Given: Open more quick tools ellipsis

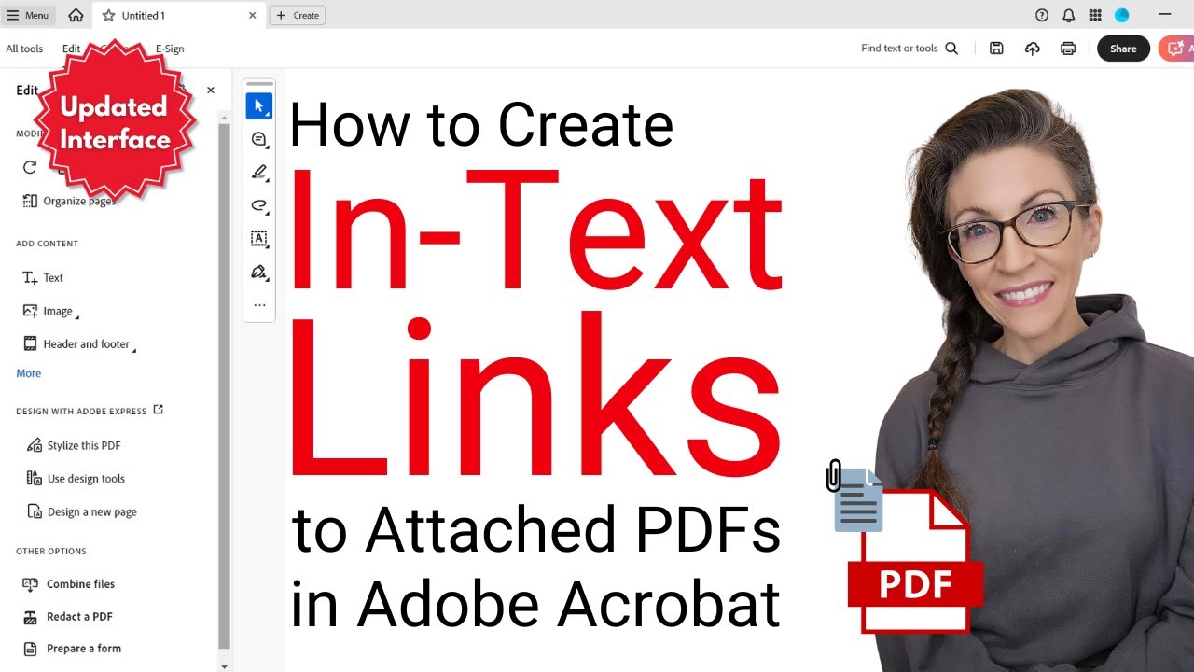Looking at the screenshot, I should click(x=259, y=305).
